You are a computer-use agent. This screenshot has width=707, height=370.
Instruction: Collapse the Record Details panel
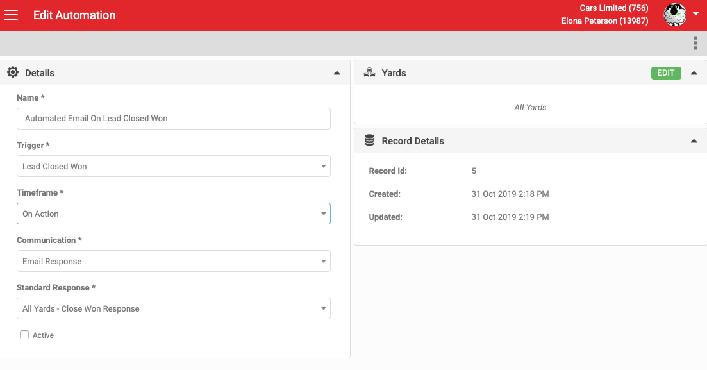694,141
